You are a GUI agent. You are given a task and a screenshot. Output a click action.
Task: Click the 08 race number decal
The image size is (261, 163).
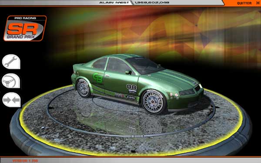131,87
